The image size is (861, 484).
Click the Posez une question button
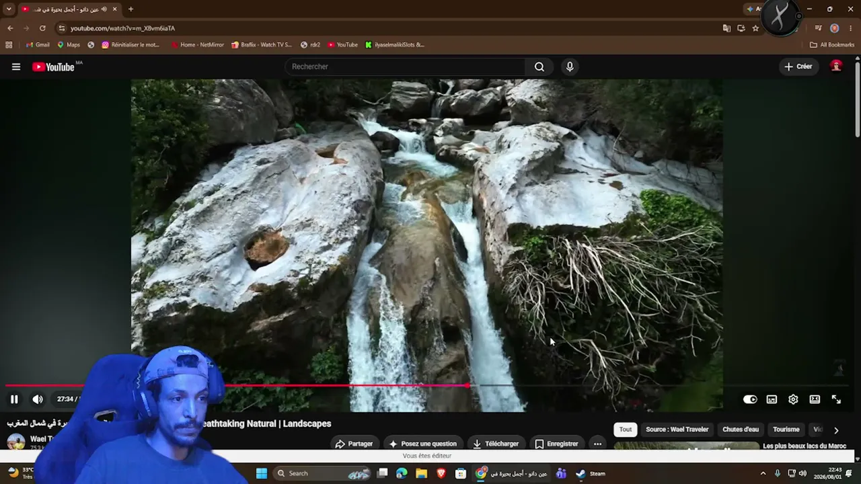click(x=422, y=444)
